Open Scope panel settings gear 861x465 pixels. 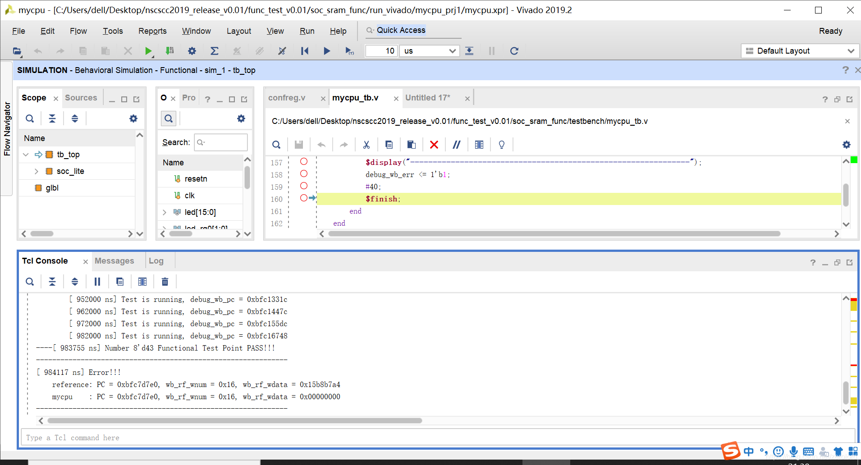tap(133, 119)
